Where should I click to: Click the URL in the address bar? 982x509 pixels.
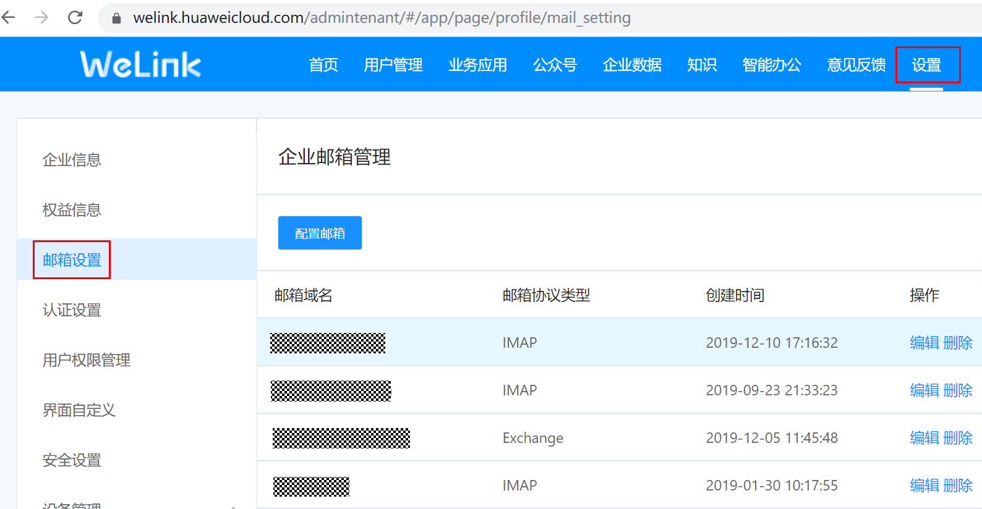point(382,18)
